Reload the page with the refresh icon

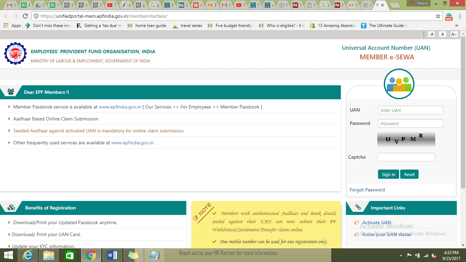click(x=25, y=16)
